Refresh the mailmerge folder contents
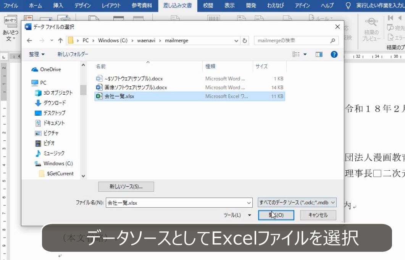The width and height of the screenshot is (405, 260). [x=245, y=40]
